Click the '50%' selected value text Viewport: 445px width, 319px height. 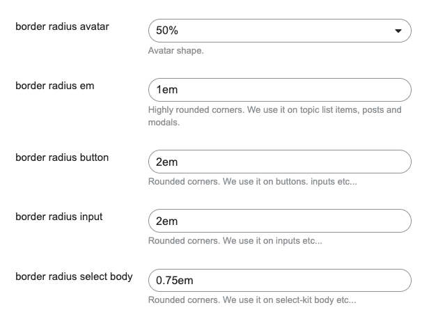(166, 31)
